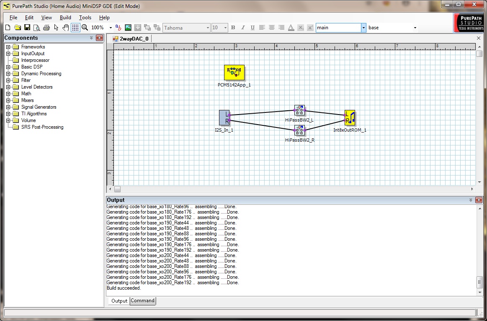The height and width of the screenshot is (321, 487).
Task: Toggle the grid display button
Action: (x=75, y=28)
